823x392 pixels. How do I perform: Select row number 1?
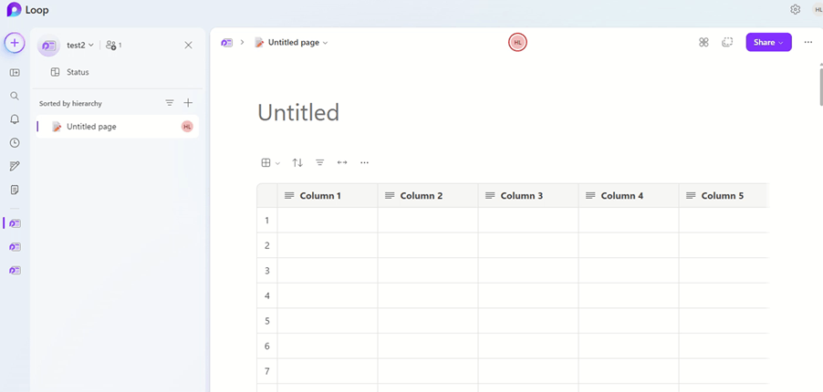pyautogui.click(x=267, y=221)
